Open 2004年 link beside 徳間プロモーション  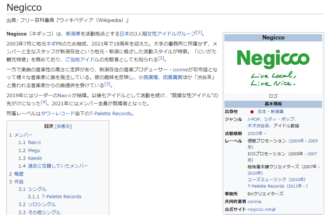pyautogui.click(x=297, y=141)
